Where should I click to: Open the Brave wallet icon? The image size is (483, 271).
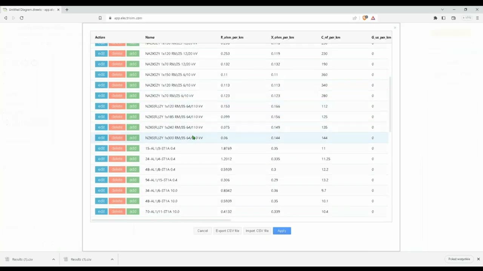click(x=453, y=18)
